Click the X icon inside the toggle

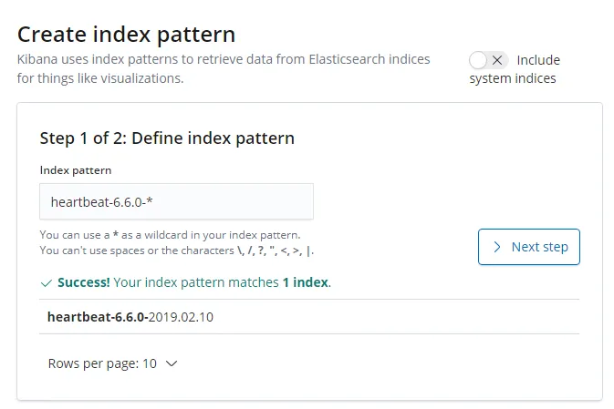point(496,60)
